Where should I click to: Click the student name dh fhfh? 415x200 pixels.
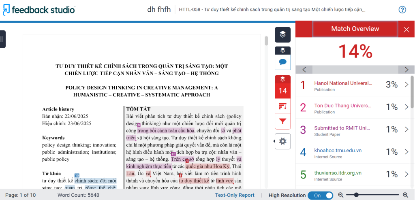(x=159, y=10)
